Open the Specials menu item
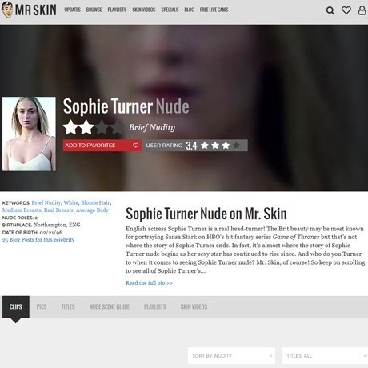Image resolution: width=368 pixels, height=368 pixels. point(170,10)
